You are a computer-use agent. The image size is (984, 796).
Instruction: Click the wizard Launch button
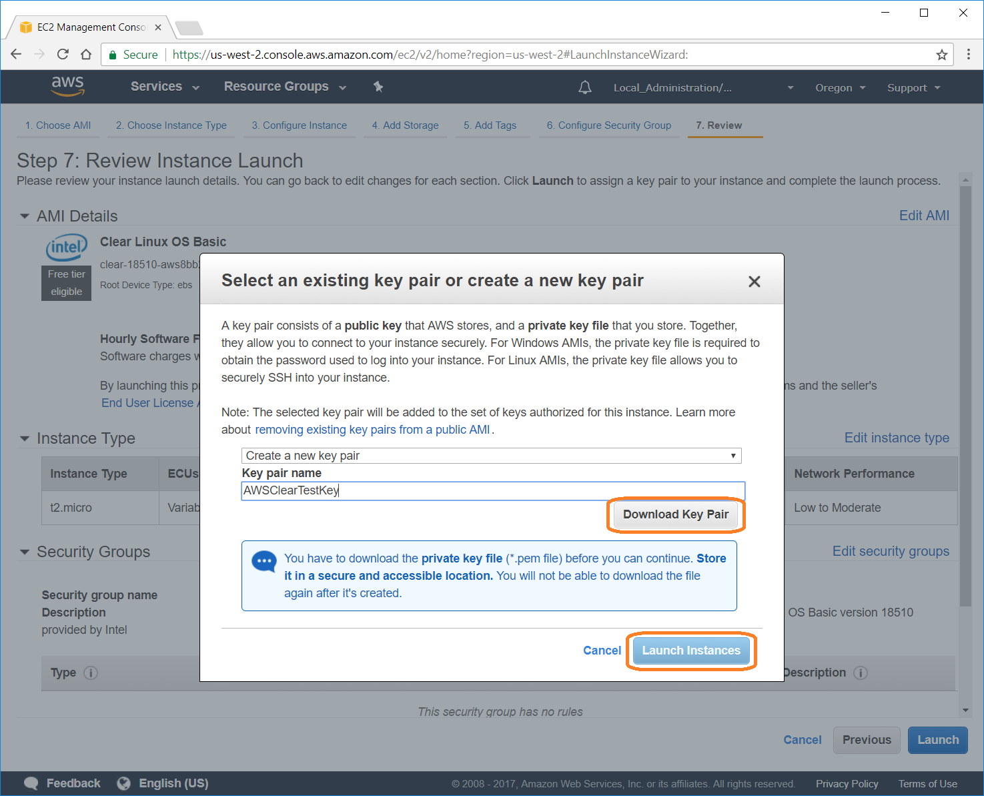[938, 740]
